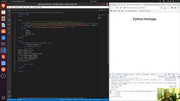Open the File menu in VS Code
The height and width of the screenshot is (101, 180).
tap(8, 7)
